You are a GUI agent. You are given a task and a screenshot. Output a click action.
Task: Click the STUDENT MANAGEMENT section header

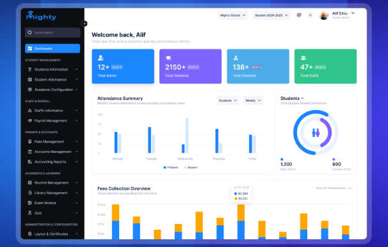[43, 60]
